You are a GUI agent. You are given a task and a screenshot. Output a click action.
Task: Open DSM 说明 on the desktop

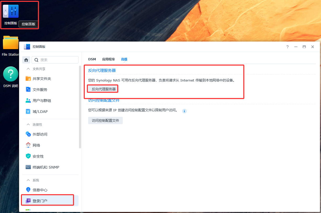pos(10,74)
